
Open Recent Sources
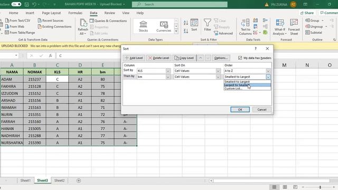(51, 21)
